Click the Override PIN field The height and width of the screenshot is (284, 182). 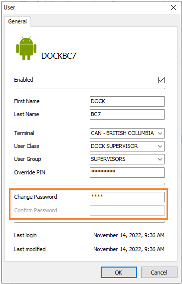coord(127,172)
